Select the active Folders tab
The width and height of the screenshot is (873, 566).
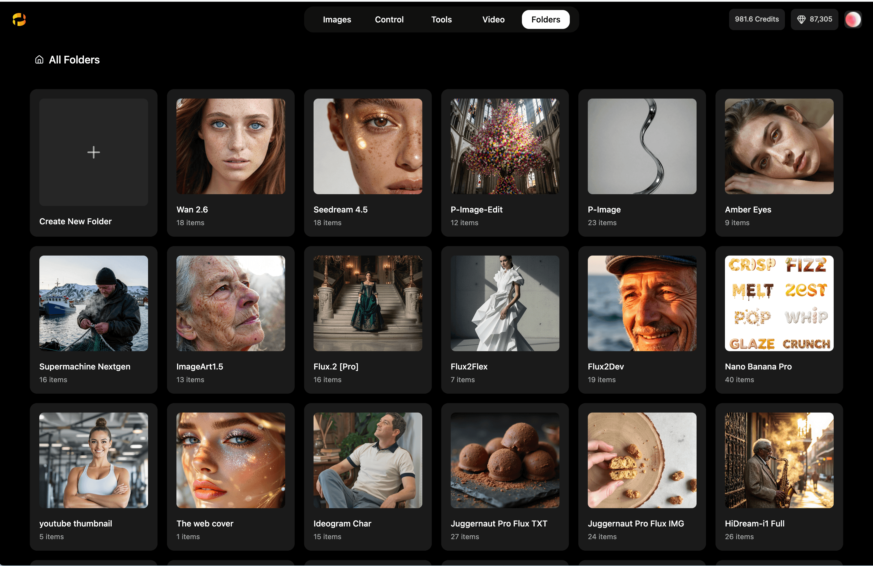tap(546, 19)
